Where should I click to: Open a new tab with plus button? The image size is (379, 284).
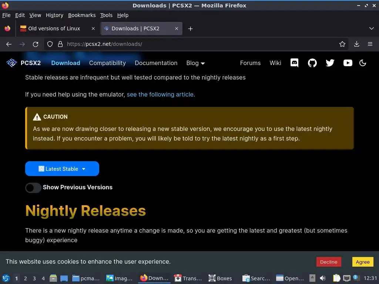coord(191,29)
